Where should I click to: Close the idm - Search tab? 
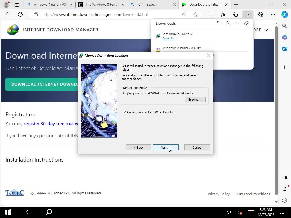coord(174,5)
